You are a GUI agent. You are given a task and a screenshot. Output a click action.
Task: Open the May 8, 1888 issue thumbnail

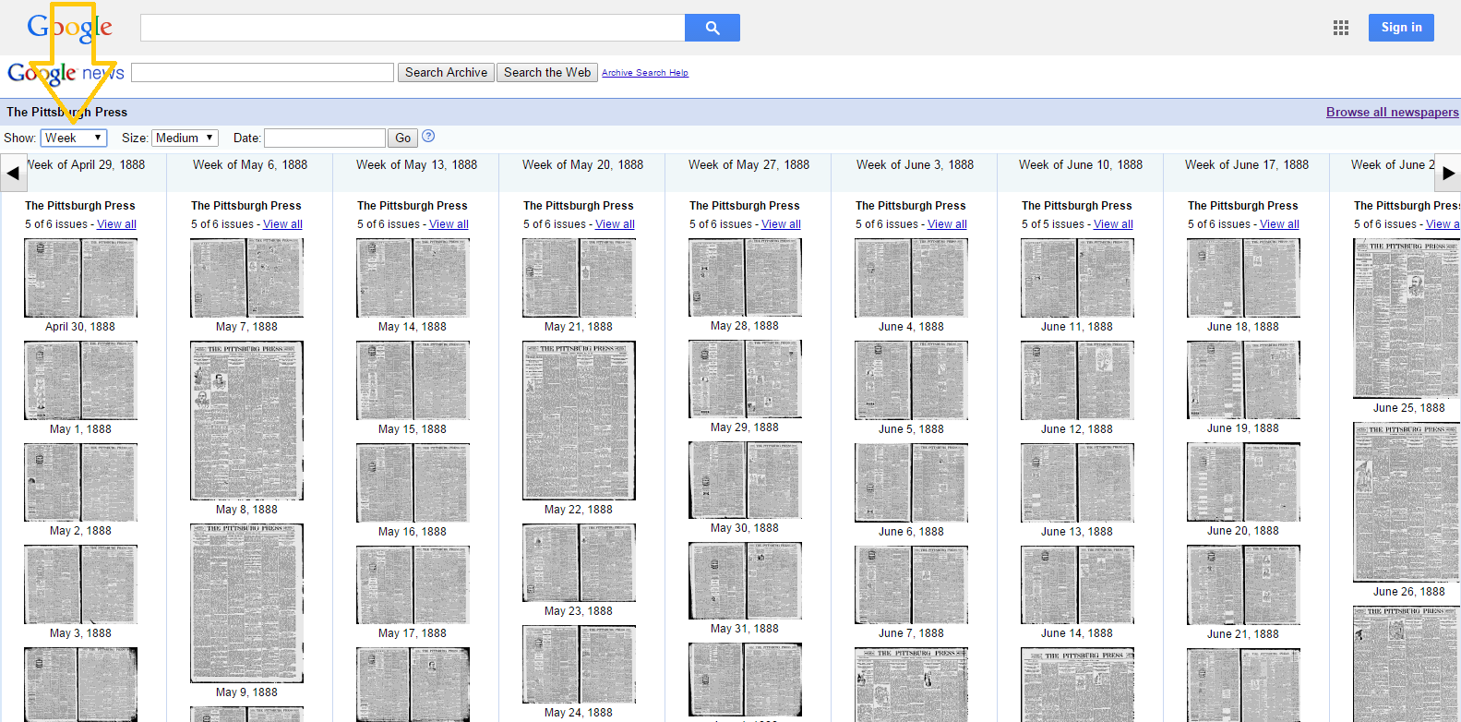click(246, 420)
